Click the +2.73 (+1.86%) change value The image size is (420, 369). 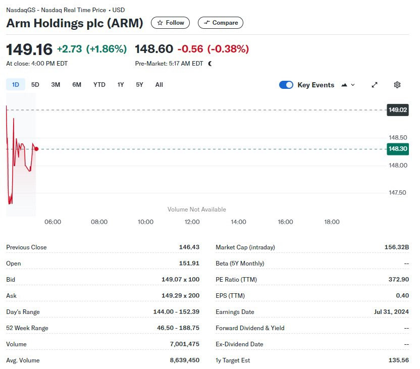(x=92, y=49)
